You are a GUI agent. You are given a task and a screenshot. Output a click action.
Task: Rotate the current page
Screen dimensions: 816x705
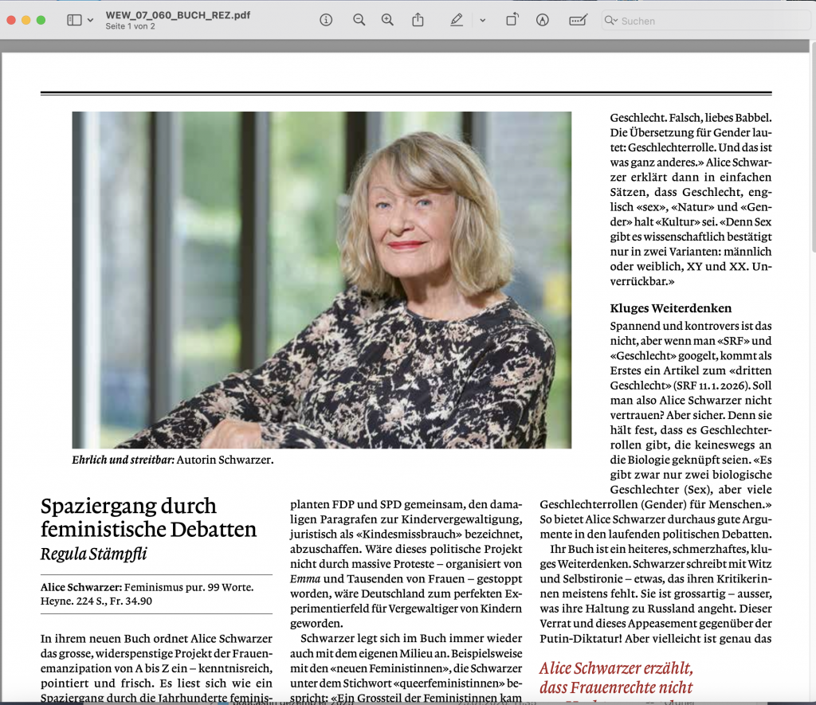(x=511, y=19)
